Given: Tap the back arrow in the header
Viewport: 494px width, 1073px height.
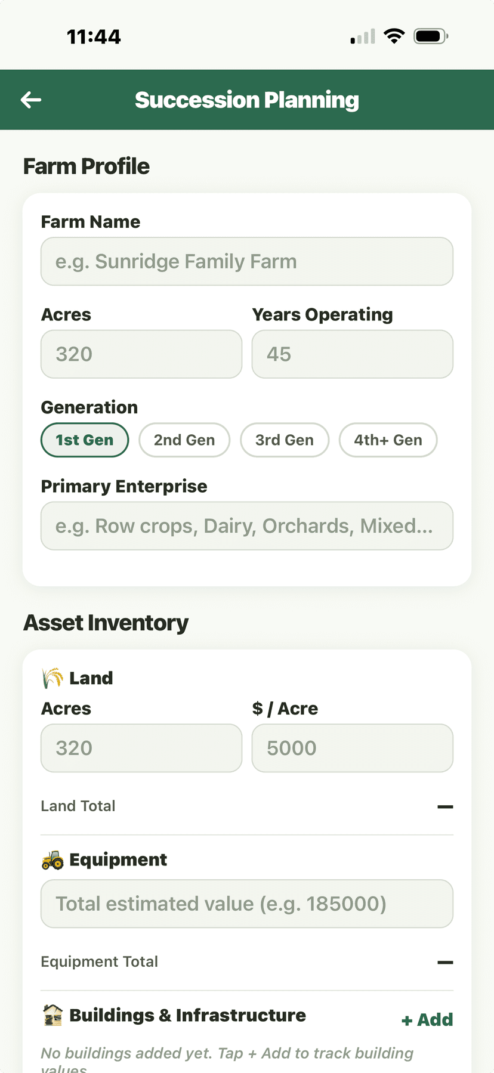Looking at the screenshot, I should [x=30, y=100].
